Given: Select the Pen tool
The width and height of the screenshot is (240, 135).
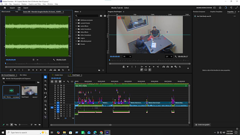Looking at the screenshot, I should (x=45, y=97).
